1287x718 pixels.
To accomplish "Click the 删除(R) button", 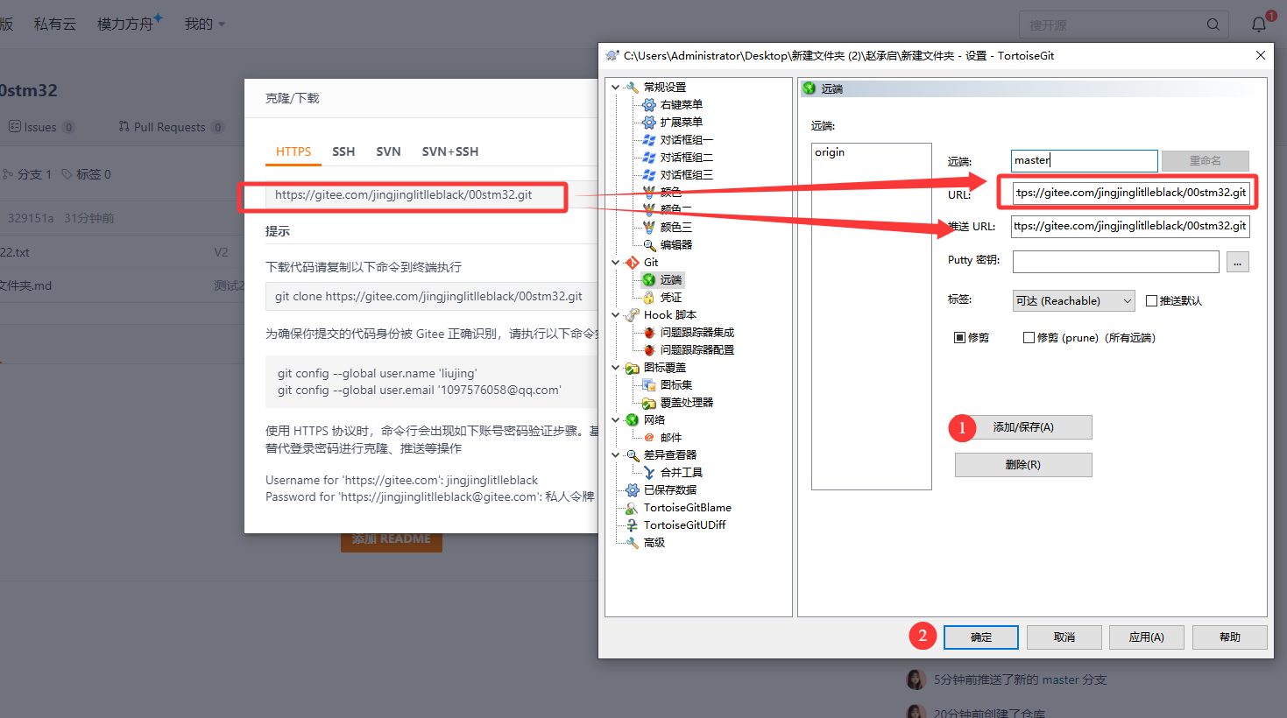I will tap(1023, 465).
